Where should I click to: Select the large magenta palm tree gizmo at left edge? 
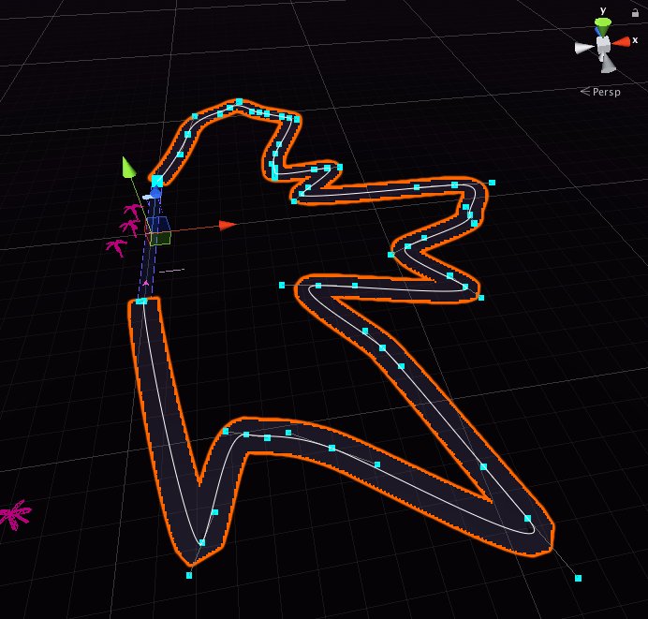coord(15,514)
